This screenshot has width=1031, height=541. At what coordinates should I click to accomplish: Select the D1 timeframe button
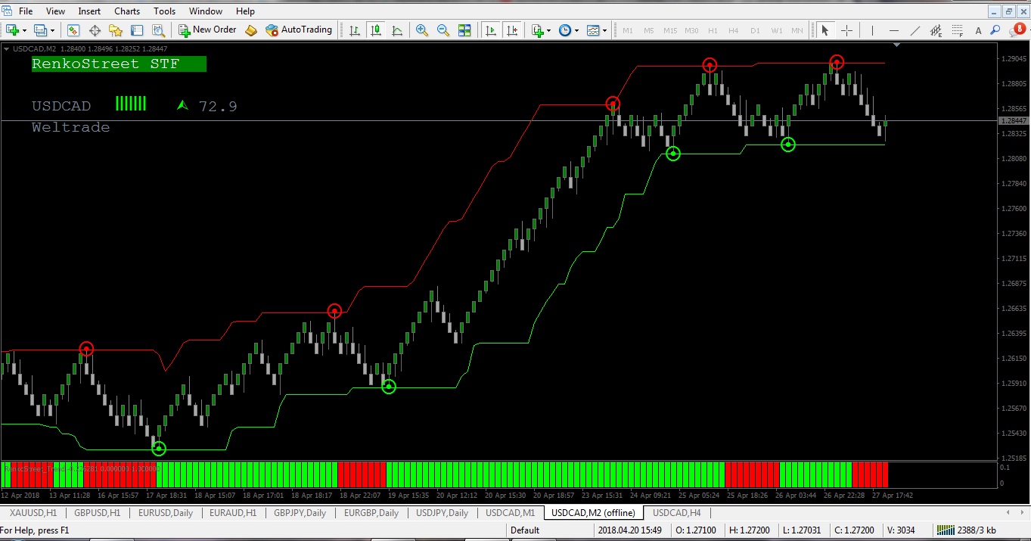click(755, 30)
